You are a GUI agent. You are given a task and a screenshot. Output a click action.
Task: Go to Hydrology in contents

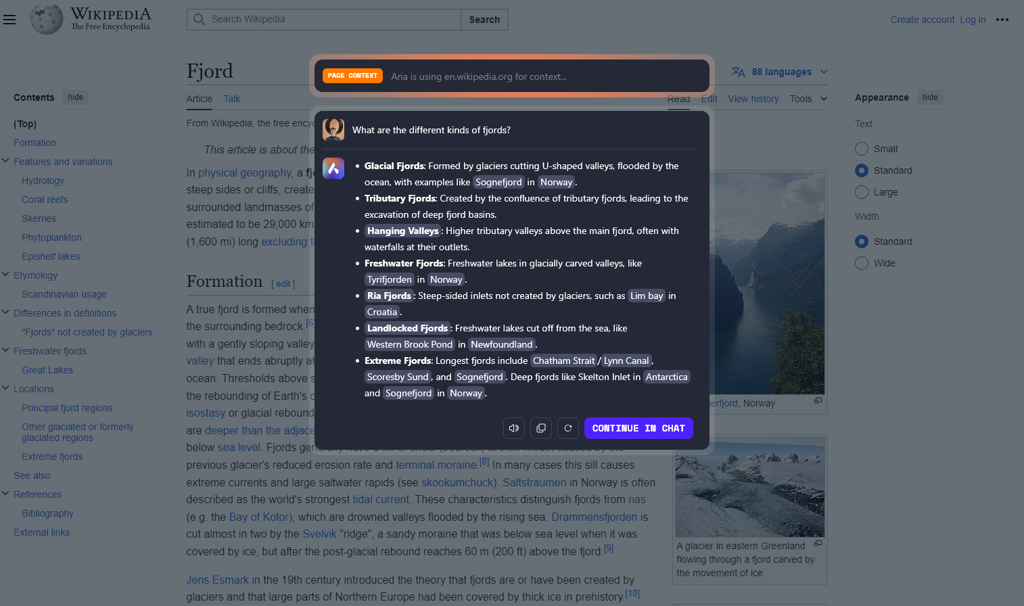click(x=43, y=181)
